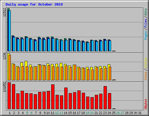Click day 25 on the x-axis

tap(113, 113)
